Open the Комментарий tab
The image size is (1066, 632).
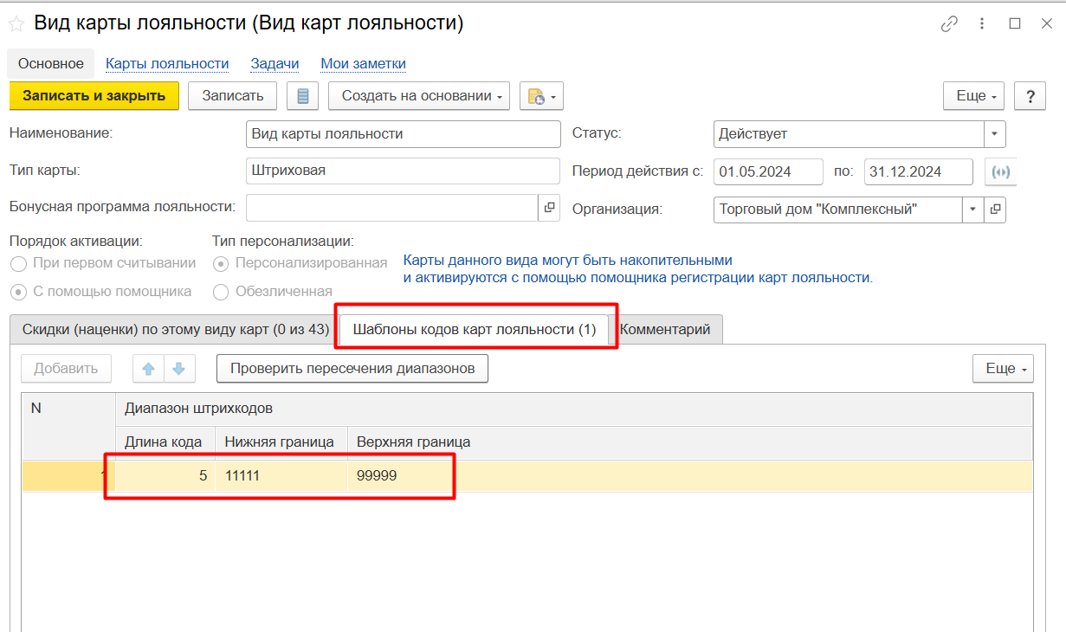[665, 330]
